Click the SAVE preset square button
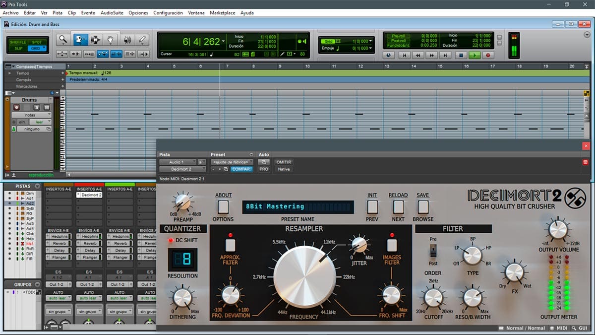The height and width of the screenshot is (335, 595). (423, 206)
